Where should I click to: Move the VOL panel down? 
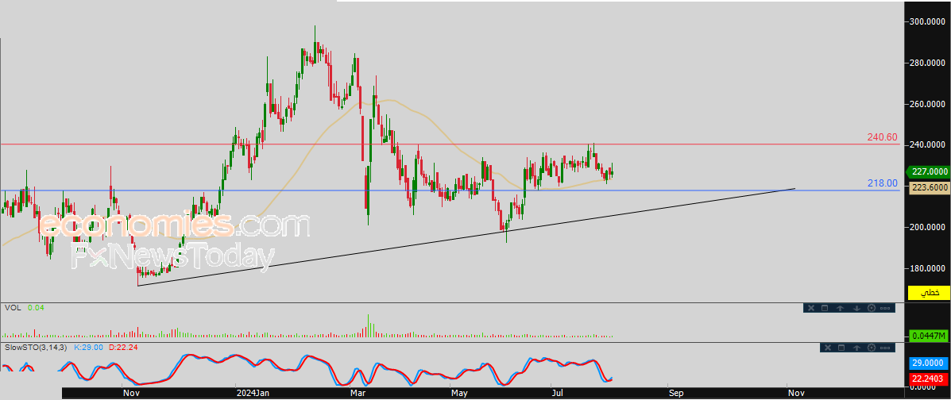857,308
